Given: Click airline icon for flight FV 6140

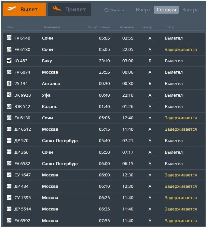Looking at the screenshot, I should [x=9, y=38].
